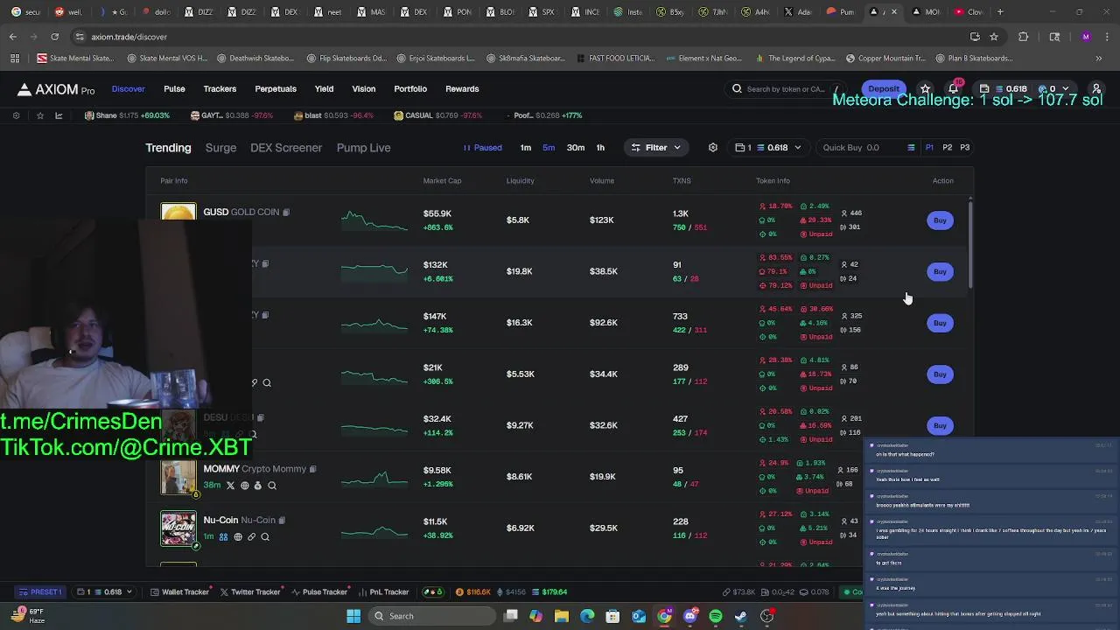Open Windows Start menu
The image size is (1120, 630).
tap(353, 616)
